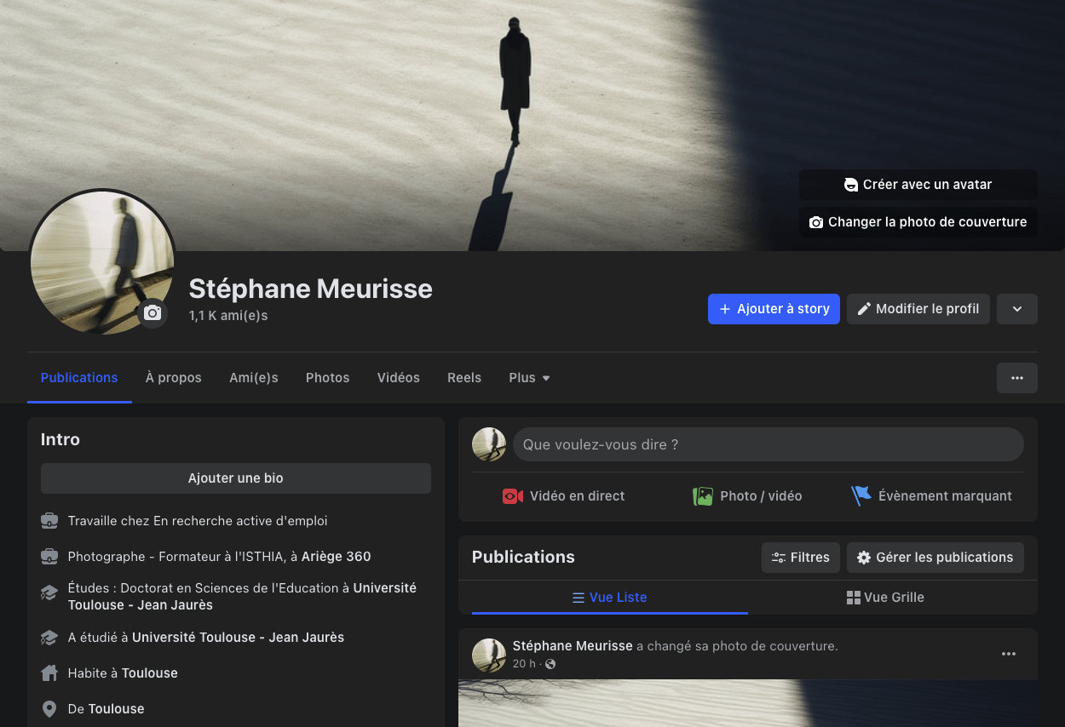Click the small avatar on the post
This screenshot has height=727, width=1065.
pos(489,655)
